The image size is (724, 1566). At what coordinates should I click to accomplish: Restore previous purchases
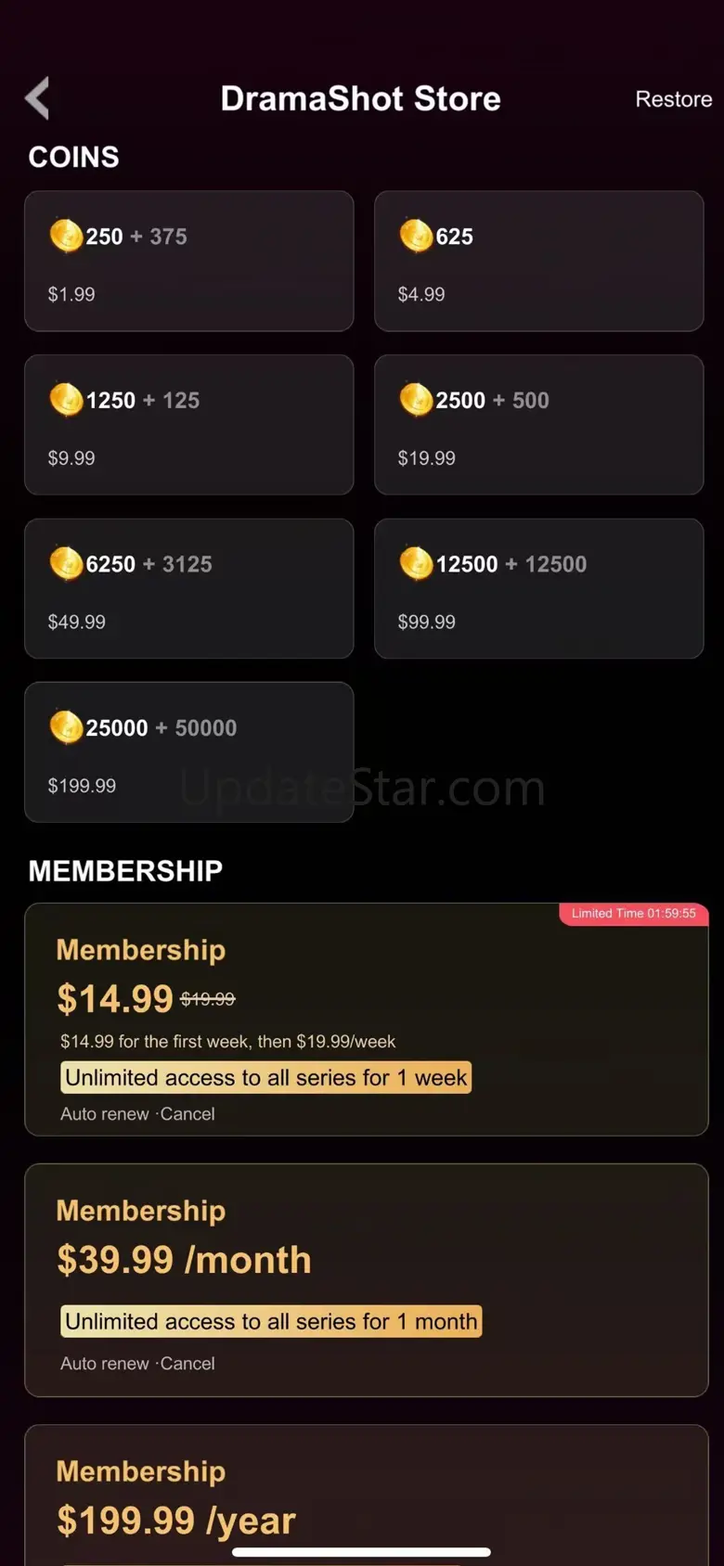coord(673,99)
